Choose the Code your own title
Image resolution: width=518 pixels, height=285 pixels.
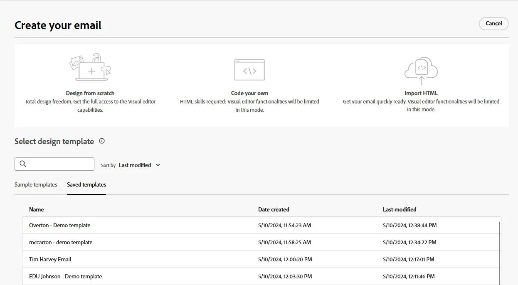point(249,93)
